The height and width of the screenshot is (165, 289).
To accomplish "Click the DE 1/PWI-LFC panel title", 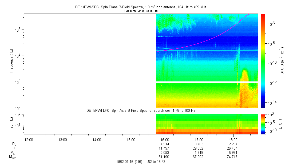I will click(141, 110).
